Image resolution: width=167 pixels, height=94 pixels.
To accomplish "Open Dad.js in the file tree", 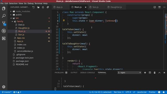I will point(21,25).
